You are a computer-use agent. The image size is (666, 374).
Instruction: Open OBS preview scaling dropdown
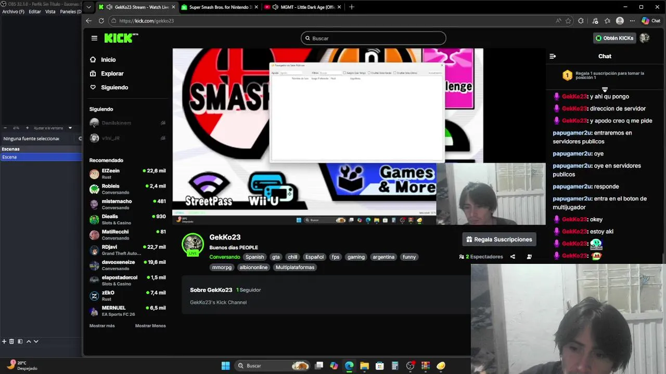tap(70, 128)
